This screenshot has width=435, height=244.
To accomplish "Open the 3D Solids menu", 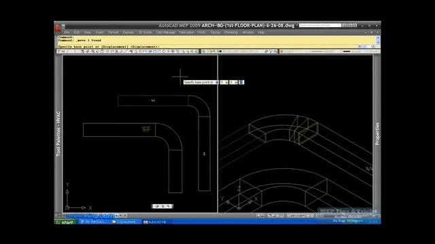I will coord(145,33).
